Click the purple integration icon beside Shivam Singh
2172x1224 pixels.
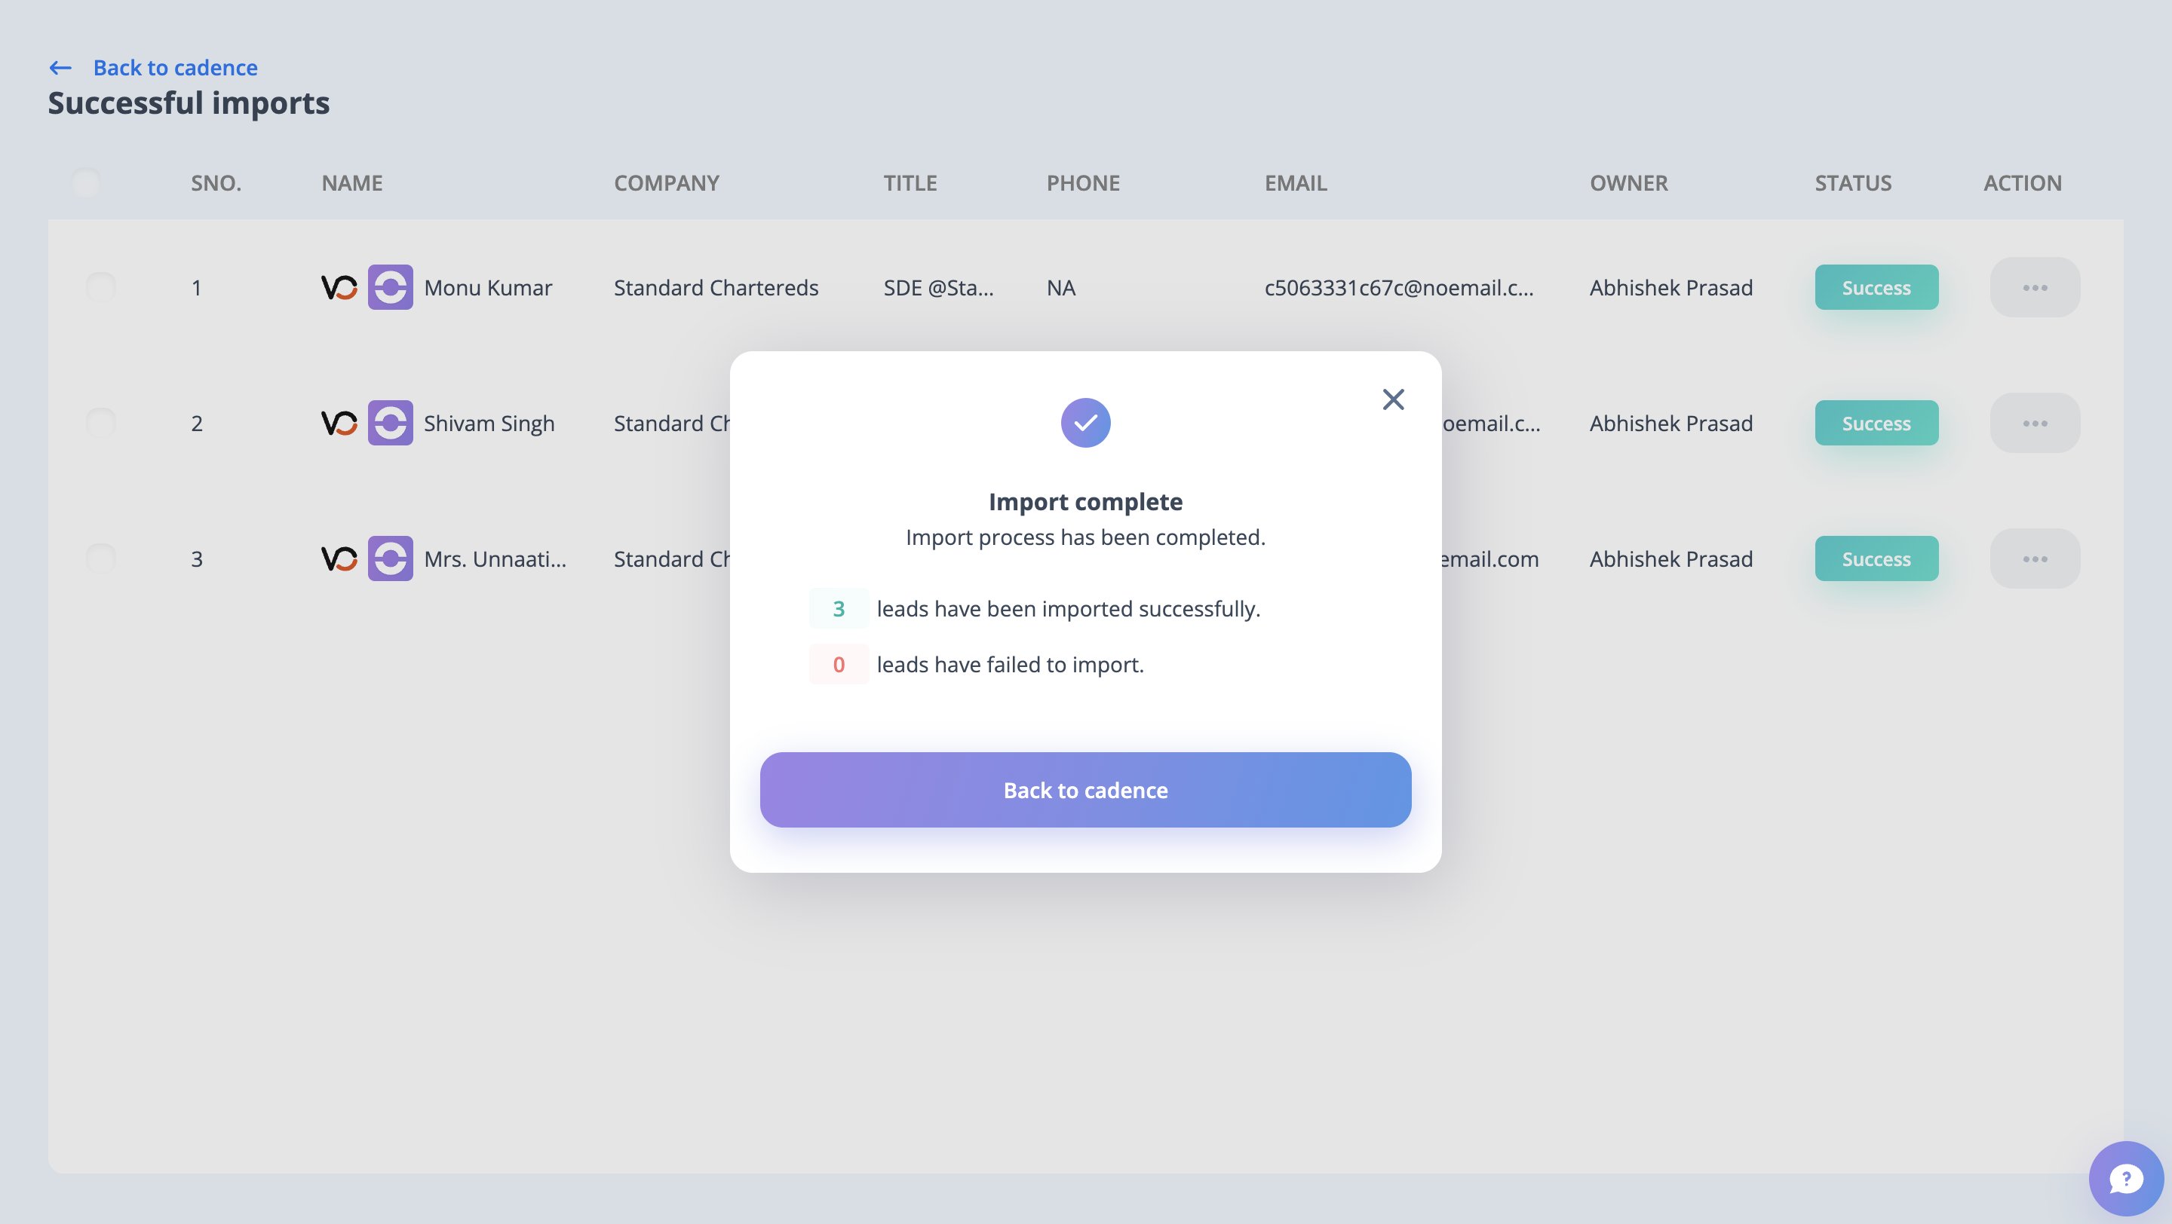tap(391, 423)
